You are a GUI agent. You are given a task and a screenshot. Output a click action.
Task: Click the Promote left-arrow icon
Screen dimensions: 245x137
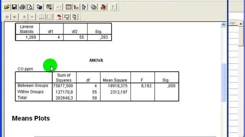pos(7,17)
